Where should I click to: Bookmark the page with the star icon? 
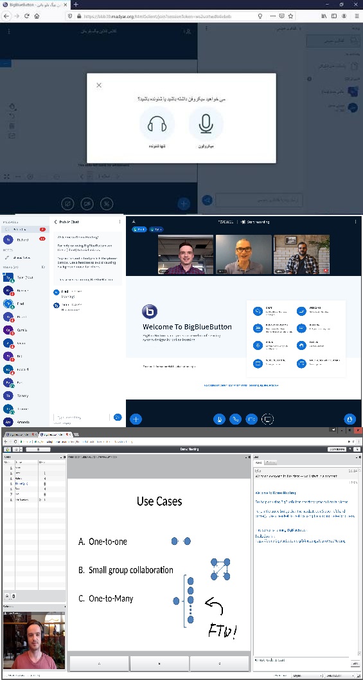[x=290, y=15]
